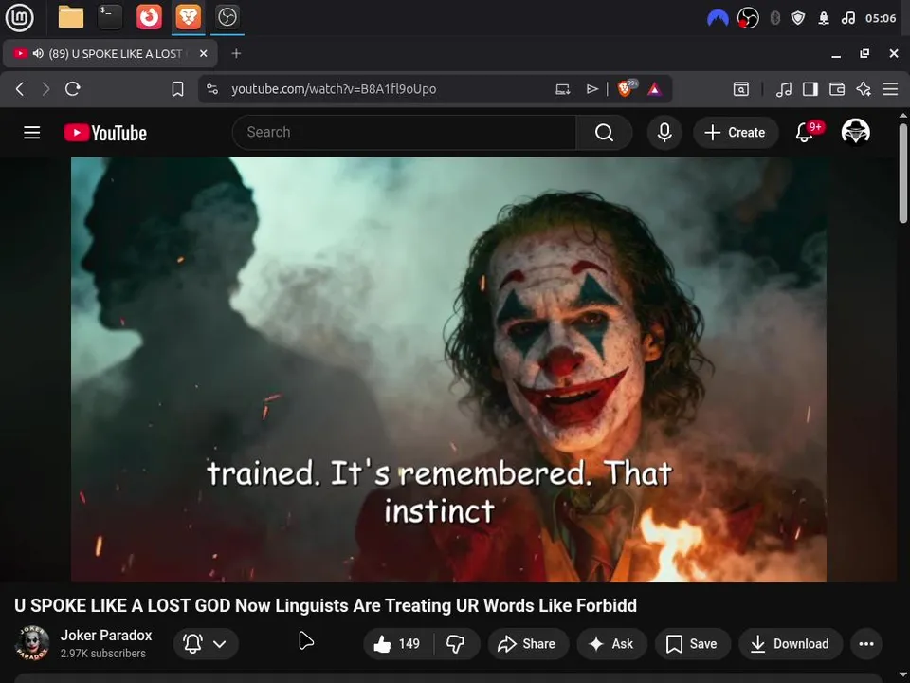Image resolution: width=910 pixels, height=683 pixels.
Task: Select the U SPOKE LIKE A LOST tab
Action: point(110,53)
